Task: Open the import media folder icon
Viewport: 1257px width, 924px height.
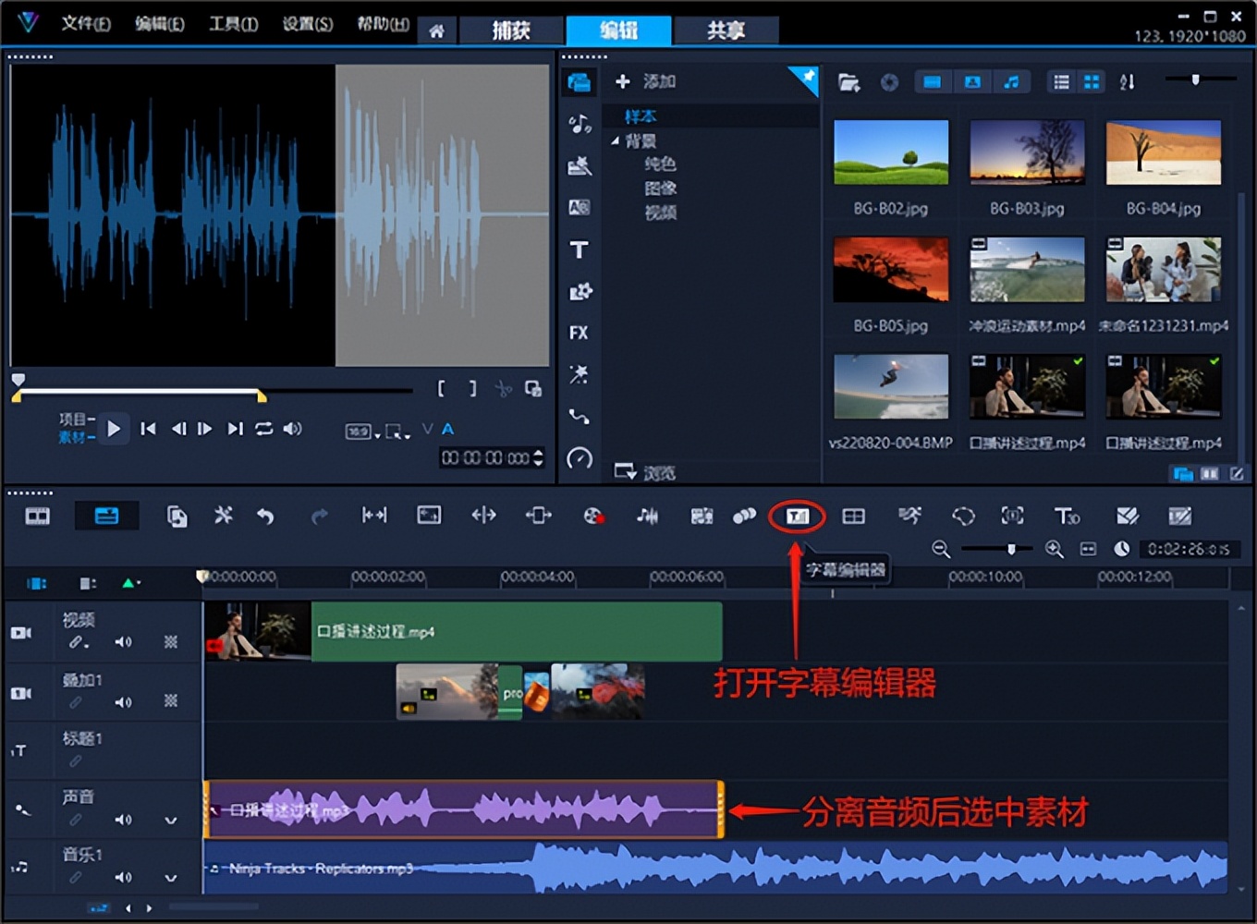Action: [x=848, y=82]
